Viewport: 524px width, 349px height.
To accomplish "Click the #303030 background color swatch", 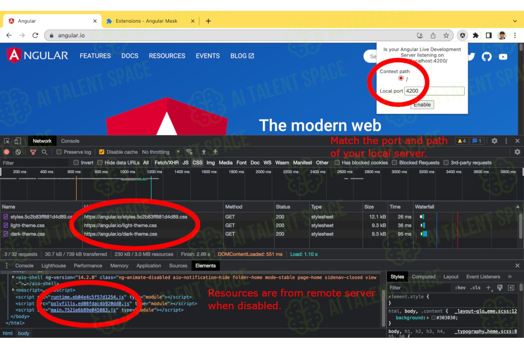I will tap(434, 318).
